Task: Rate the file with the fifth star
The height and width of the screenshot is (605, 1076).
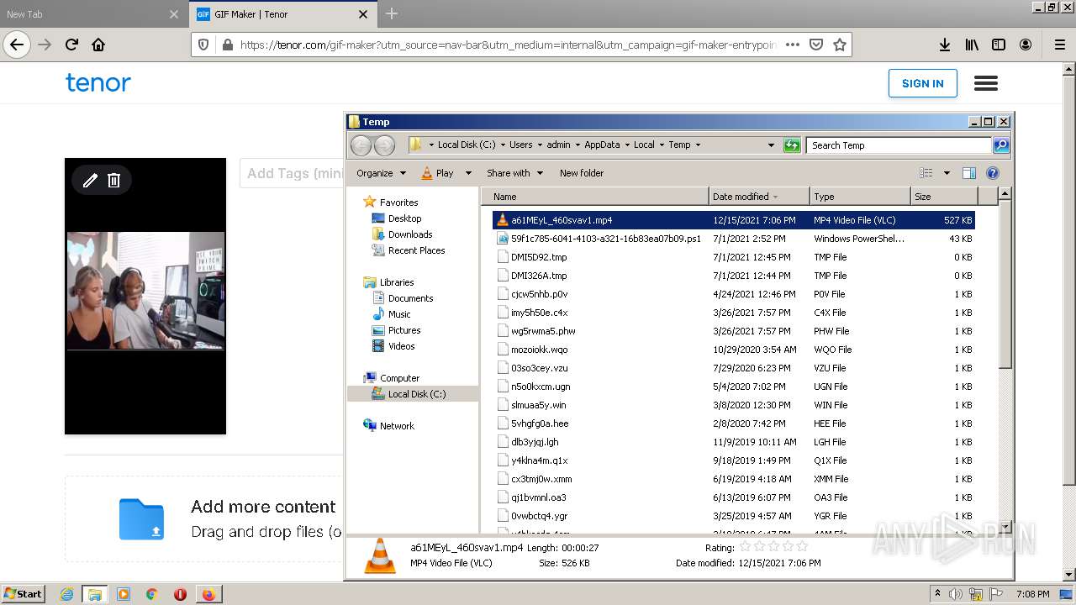Action: tap(802, 547)
